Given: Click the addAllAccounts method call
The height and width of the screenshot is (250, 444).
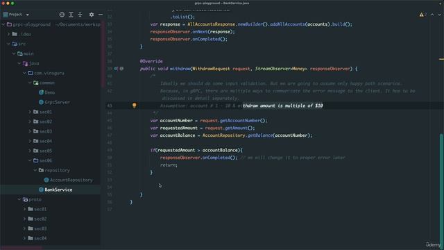Looking at the screenshot, I should point(287,24).
